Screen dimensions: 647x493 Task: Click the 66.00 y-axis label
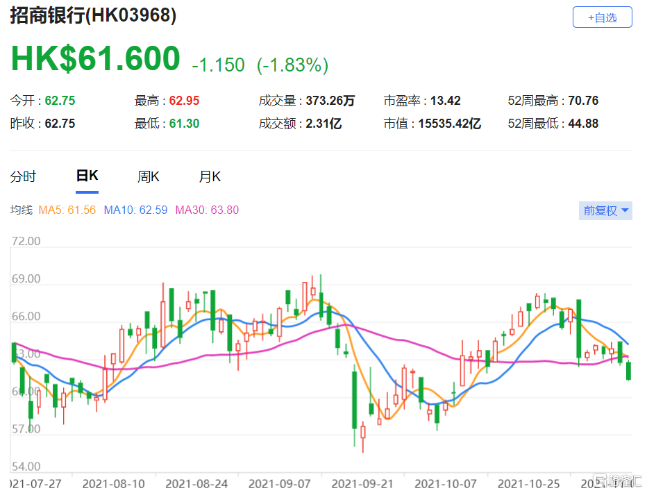(x=26, y=317)
